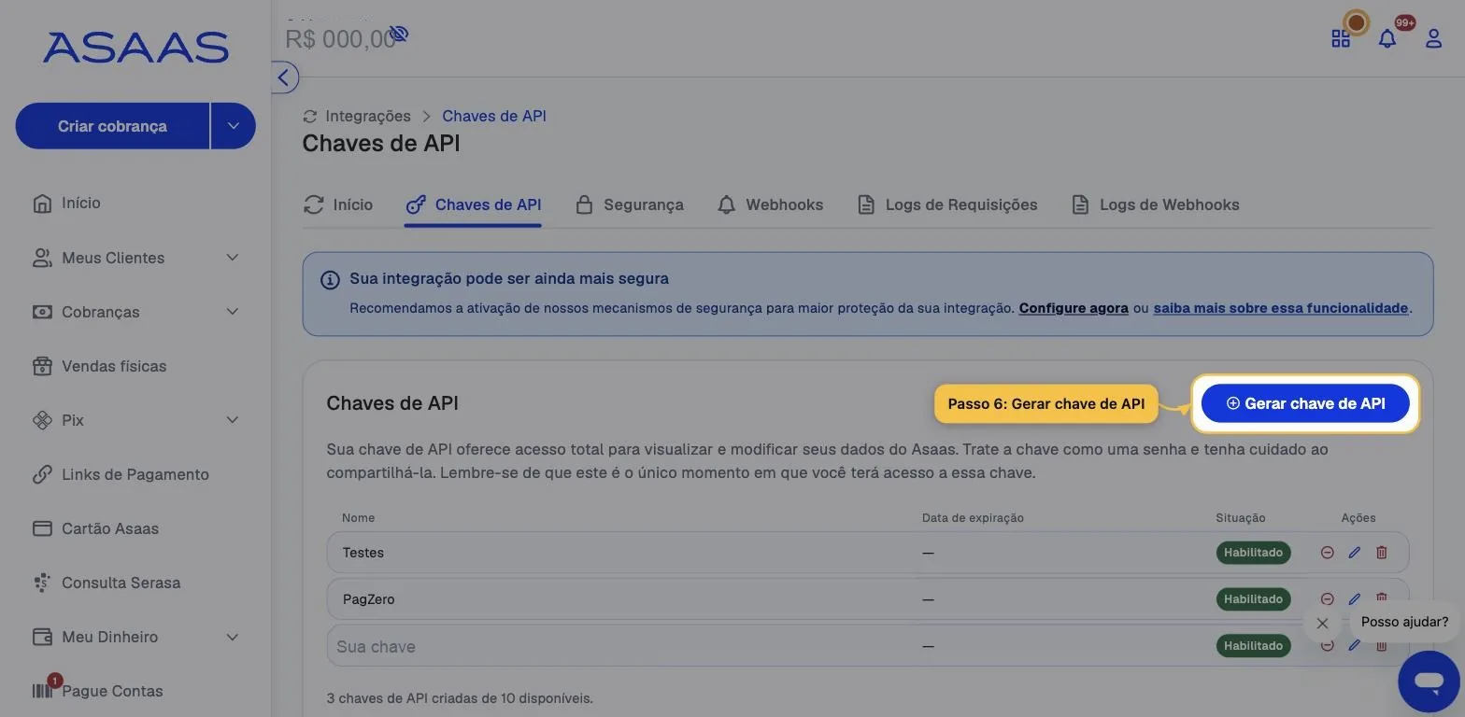This screenshot has height=717, width=1465.
Task: Switch to the Início tab
Action: point(338,204)
